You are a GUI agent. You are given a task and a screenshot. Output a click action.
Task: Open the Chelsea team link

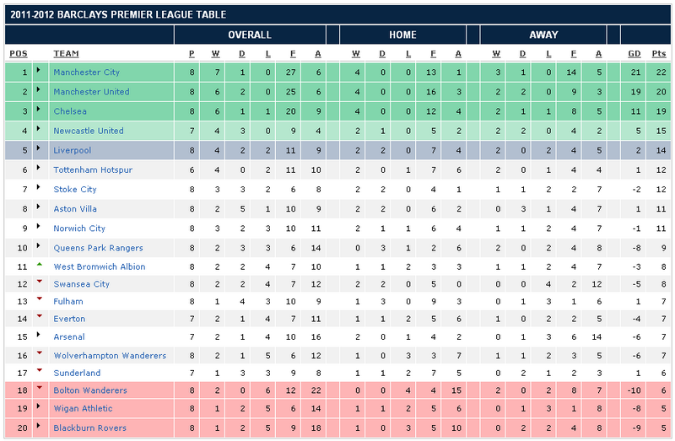(x=70, y=111)
